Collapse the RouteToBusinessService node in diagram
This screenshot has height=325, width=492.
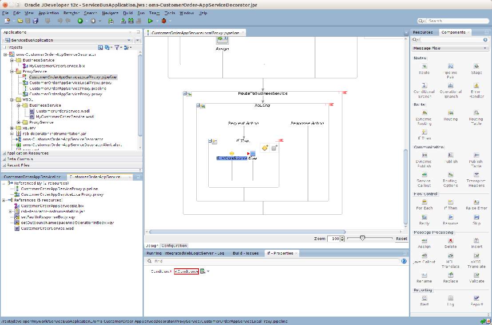[x=185, y=93]
